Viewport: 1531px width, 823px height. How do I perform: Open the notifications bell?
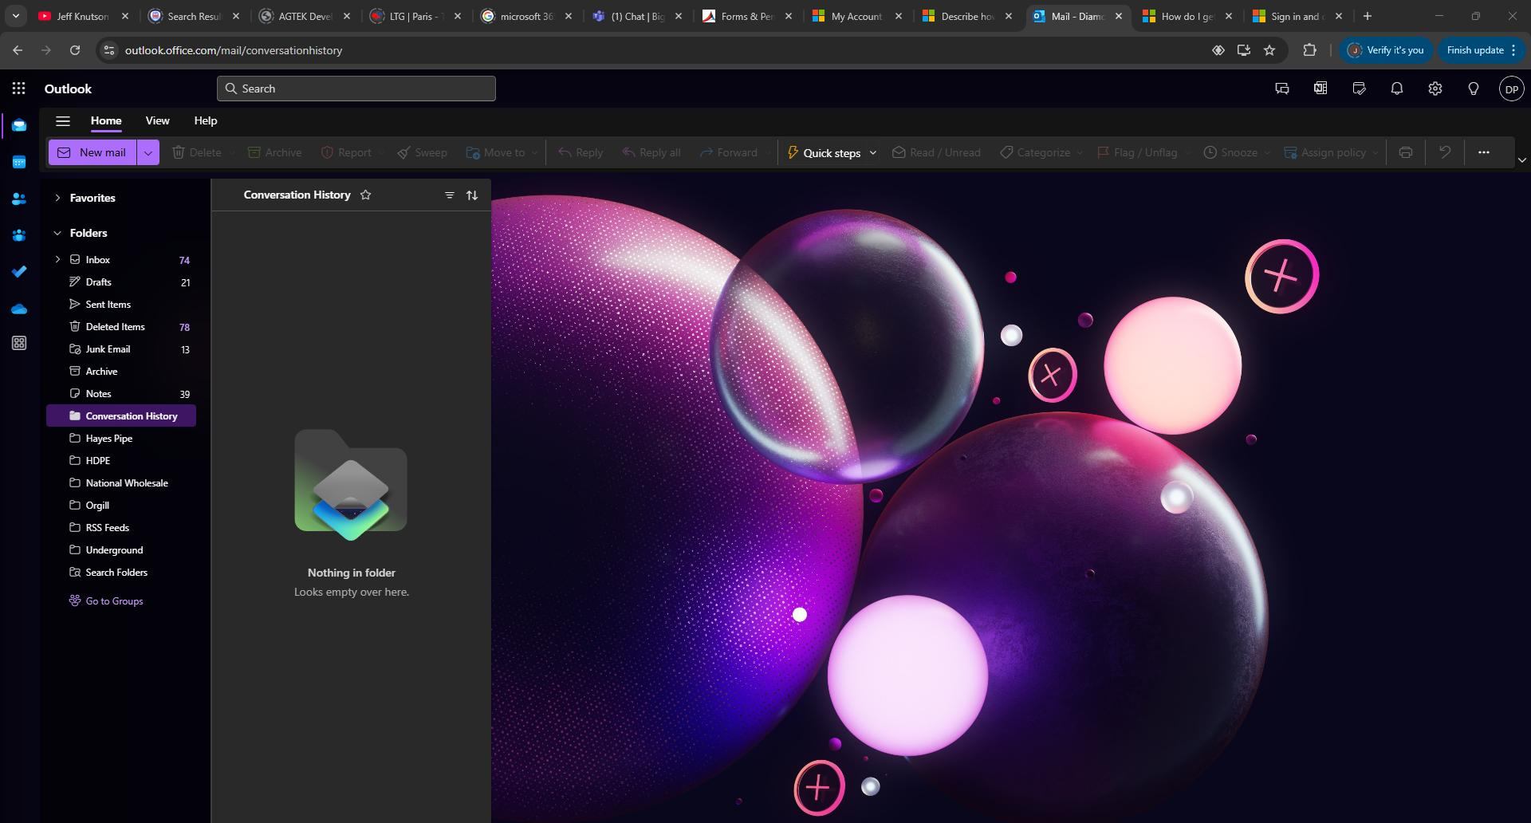click(1397, 89)
